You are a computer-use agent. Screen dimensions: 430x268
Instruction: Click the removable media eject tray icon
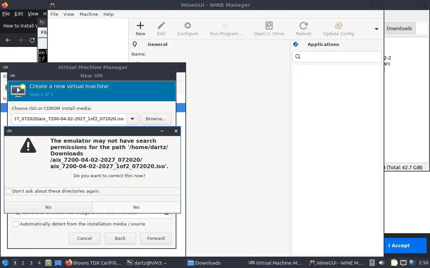(x=372, y=263)
